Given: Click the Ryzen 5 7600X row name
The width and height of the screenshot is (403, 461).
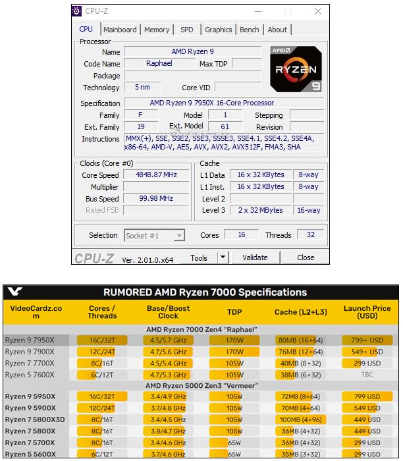Looking at the screenshot, I should 30,375.
